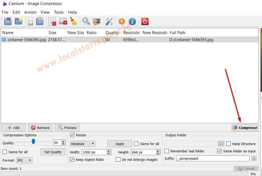Click the greyed Cancel button

(x=246, y=169)
